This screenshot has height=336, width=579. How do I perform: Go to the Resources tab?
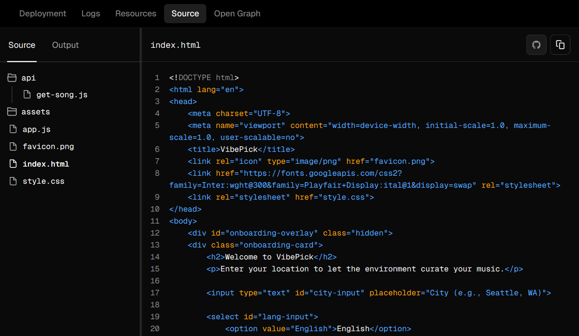[136, 14]
